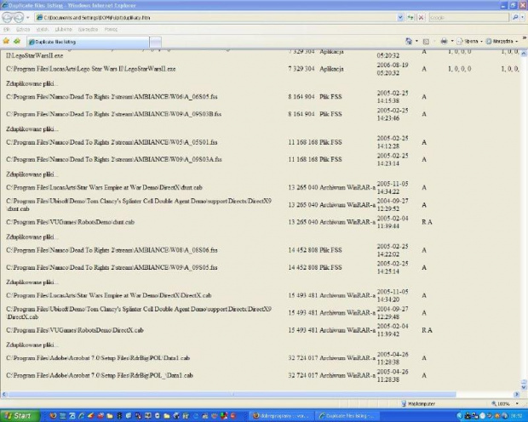Viewport: 528px width, 422px height.
Task: Click Mój komputer zone in status bar
Action: pyautogui.click(x=418, y=403)
